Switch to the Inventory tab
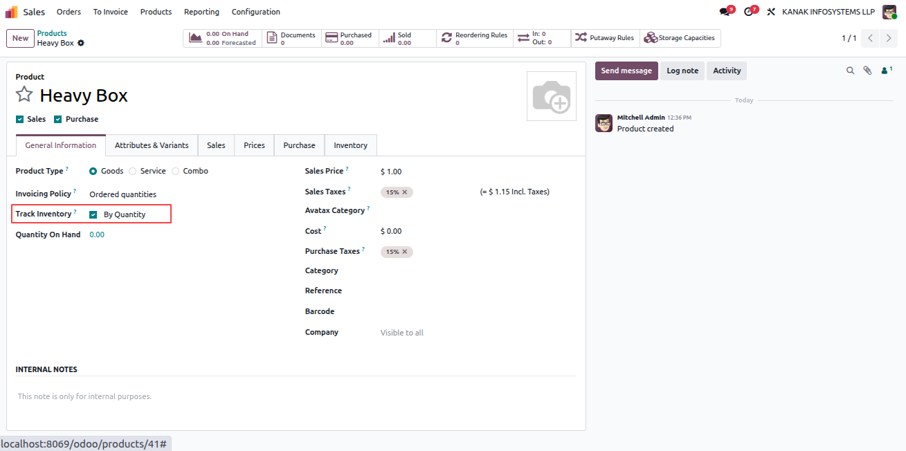The height and width of the screenshot is (451, 906). [350, 145]
